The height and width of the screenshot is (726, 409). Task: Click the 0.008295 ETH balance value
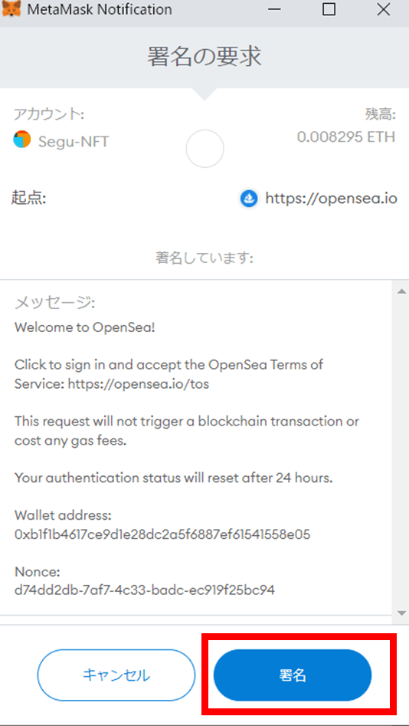[346, 137]
